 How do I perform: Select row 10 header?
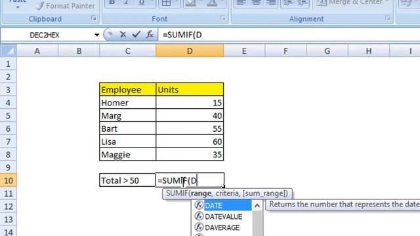pyautogui.click(x=8, y=180)
